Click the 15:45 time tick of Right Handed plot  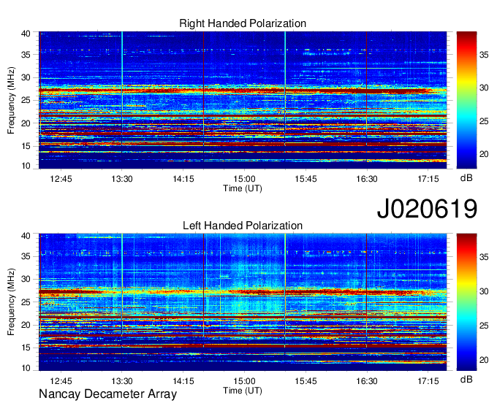point(306,179)
